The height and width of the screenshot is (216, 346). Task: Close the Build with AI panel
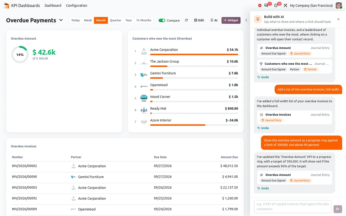[x=338, y=19]
